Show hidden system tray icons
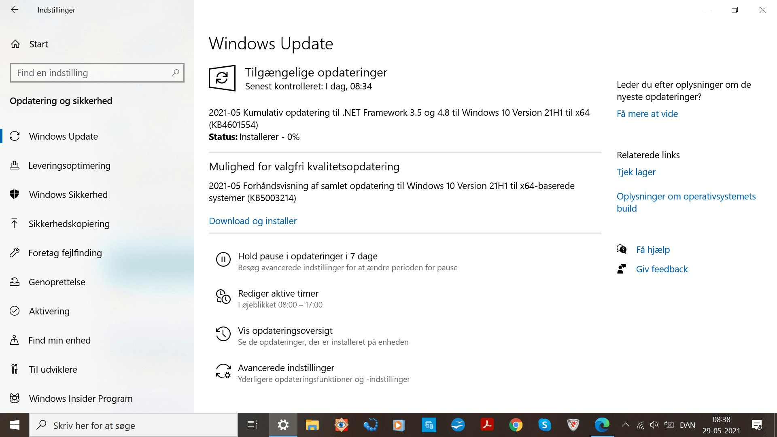 pyautogui.click(x=625, y=425)
